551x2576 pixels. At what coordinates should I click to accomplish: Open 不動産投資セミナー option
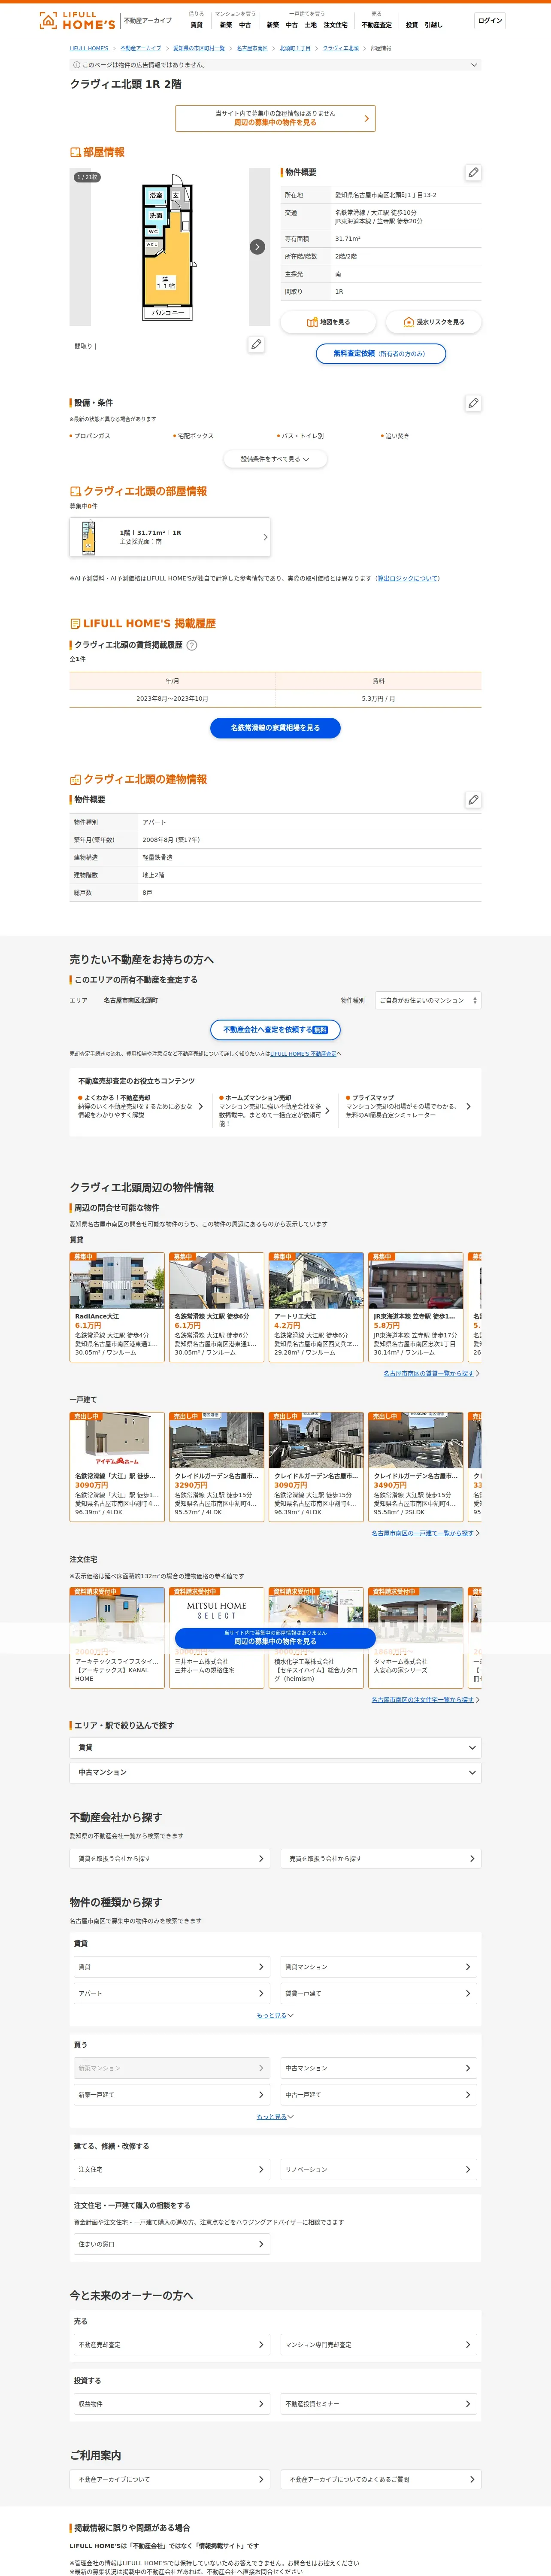pyautogui.click(x=378, y=2403)
